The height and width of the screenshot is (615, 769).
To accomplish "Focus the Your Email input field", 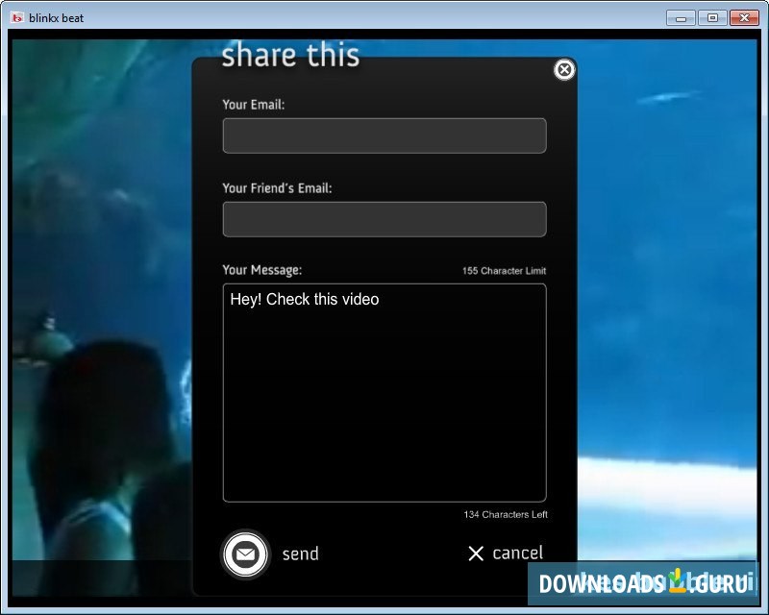I will (384, 135).
